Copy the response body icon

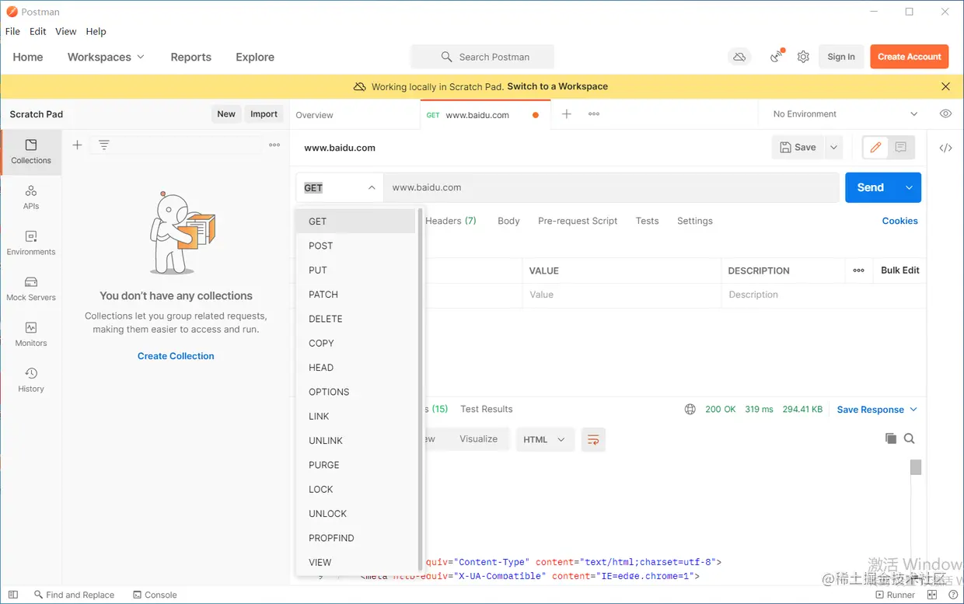point(891,438)
